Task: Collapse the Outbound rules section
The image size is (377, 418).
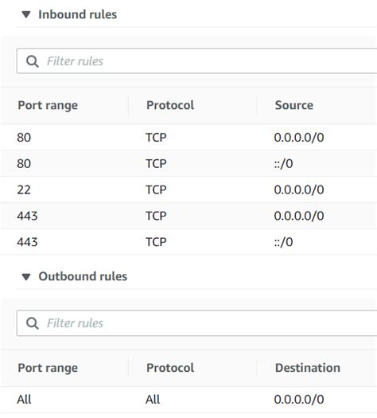Action: click(26, 277)
